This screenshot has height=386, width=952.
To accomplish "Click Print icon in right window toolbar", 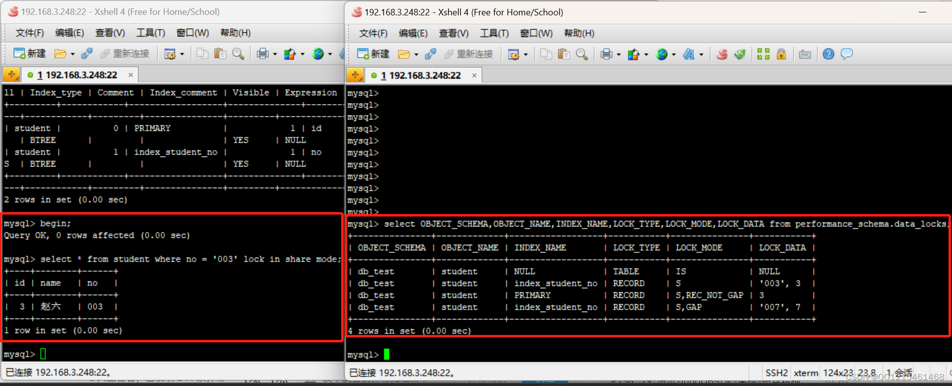I will tap(606, 54).
